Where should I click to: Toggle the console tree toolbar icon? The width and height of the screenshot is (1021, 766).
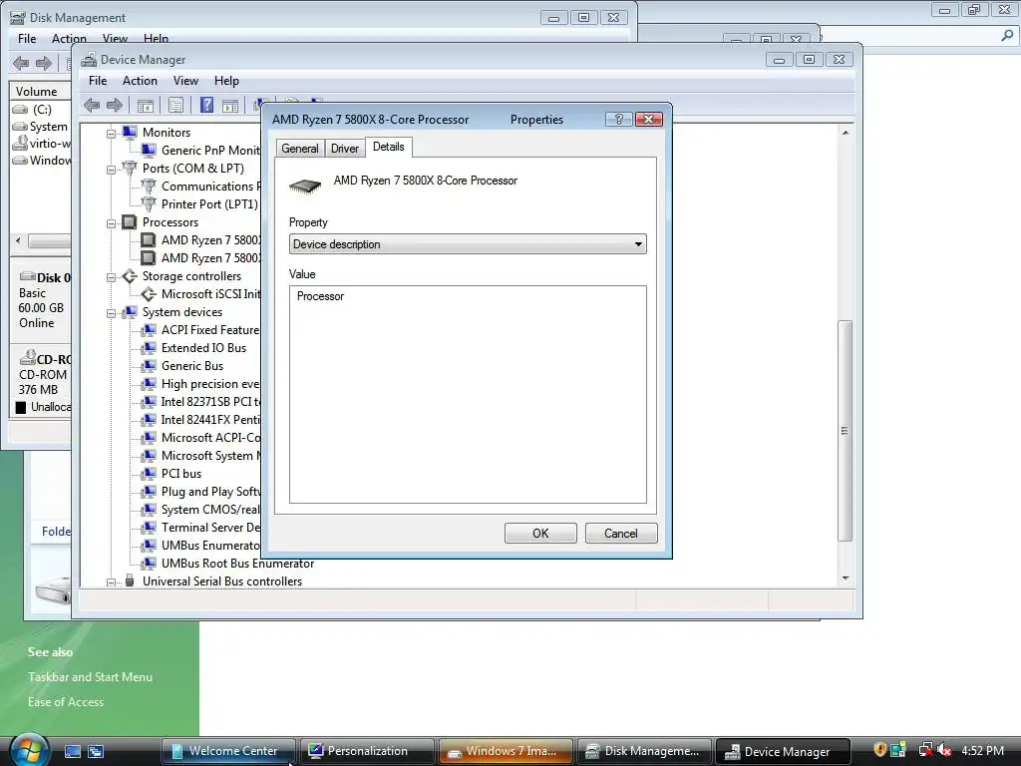(x=146, y=105)
